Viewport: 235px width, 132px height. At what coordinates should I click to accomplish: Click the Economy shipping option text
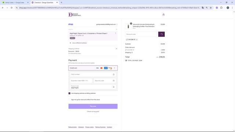point(74,51)
